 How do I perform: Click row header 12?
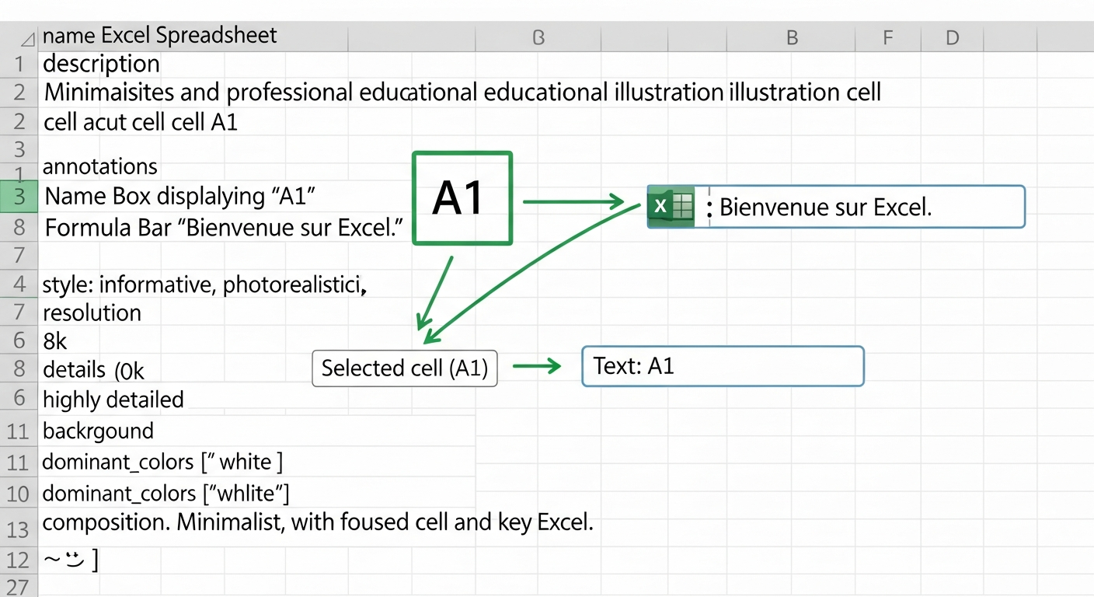(x=19, y=560)
